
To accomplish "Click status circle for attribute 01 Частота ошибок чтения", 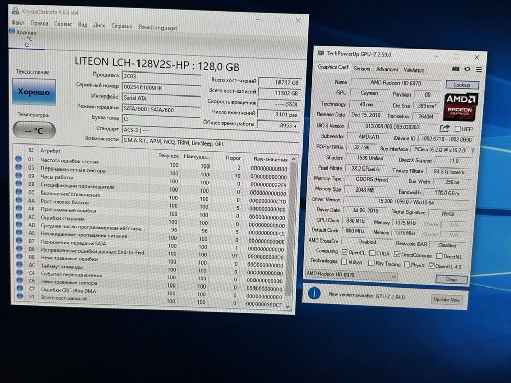I will click(18, 159).
